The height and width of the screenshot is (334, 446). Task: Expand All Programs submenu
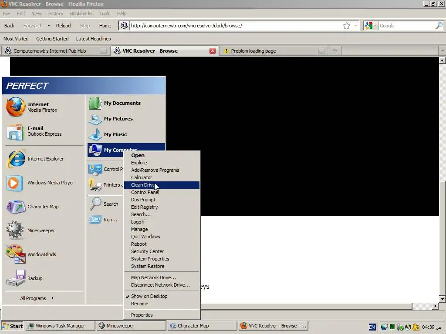click(x=37, y=298)
